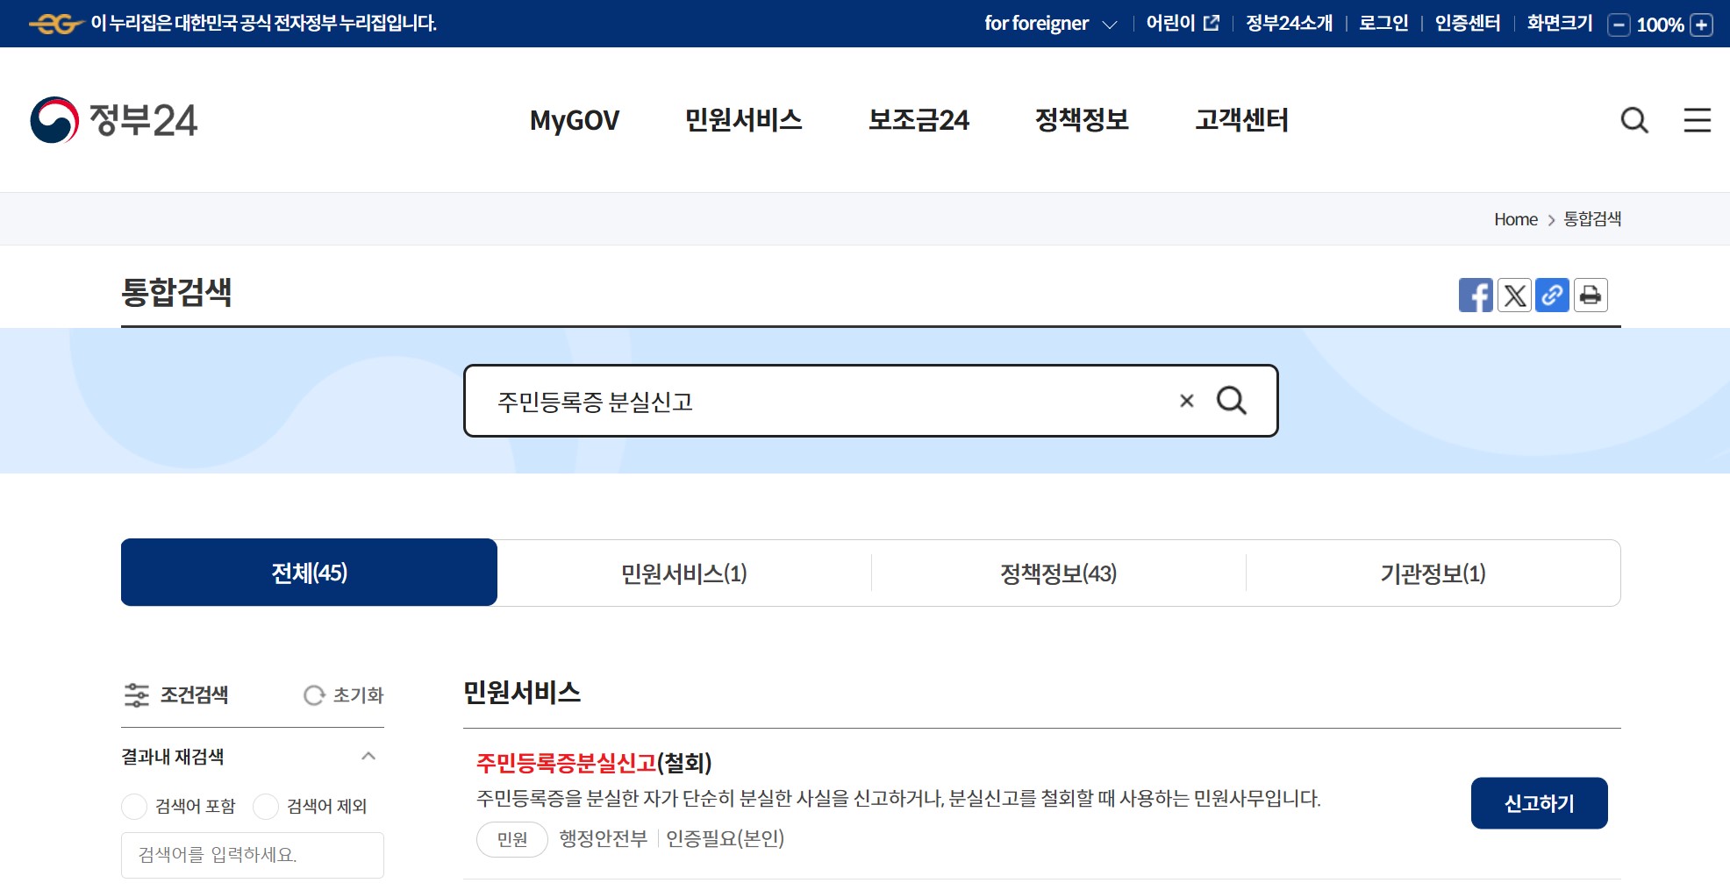This screenshot has height=890, width=1730.
Task: Share the page on X
Action: [1514, 295]
